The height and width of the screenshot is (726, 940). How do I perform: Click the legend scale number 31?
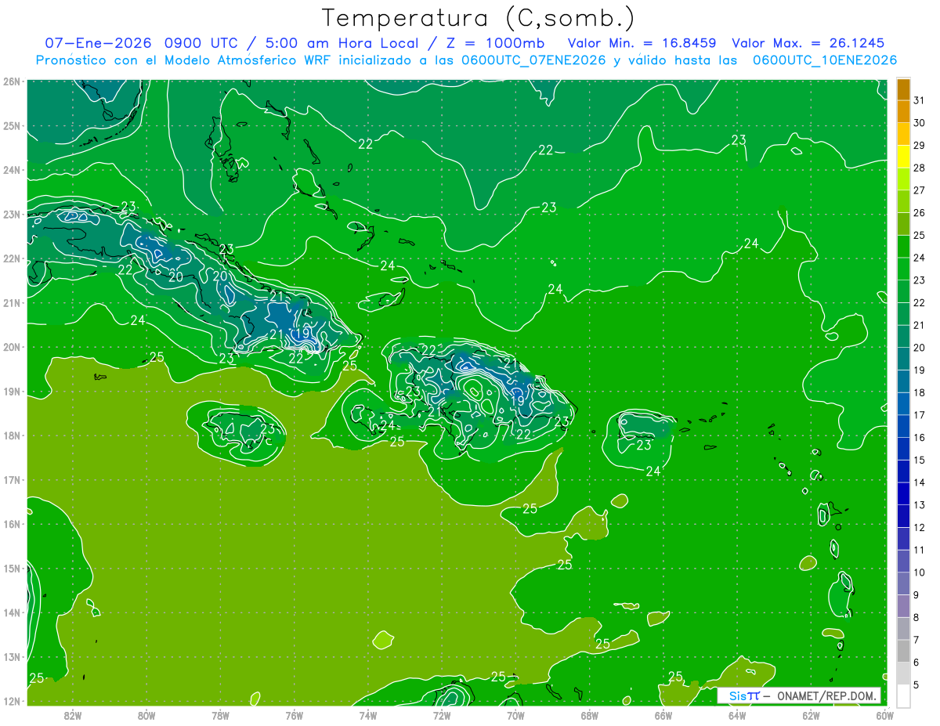coord(920,100)
